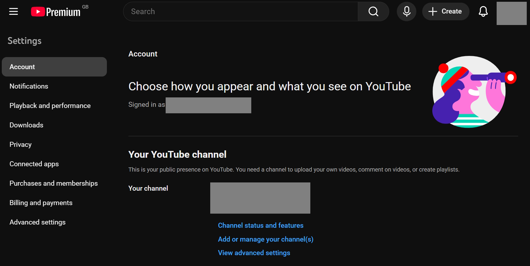The image size is (530, 266).
Task: Select Downloads in the settings sidebar
Action: click(26, 125)
